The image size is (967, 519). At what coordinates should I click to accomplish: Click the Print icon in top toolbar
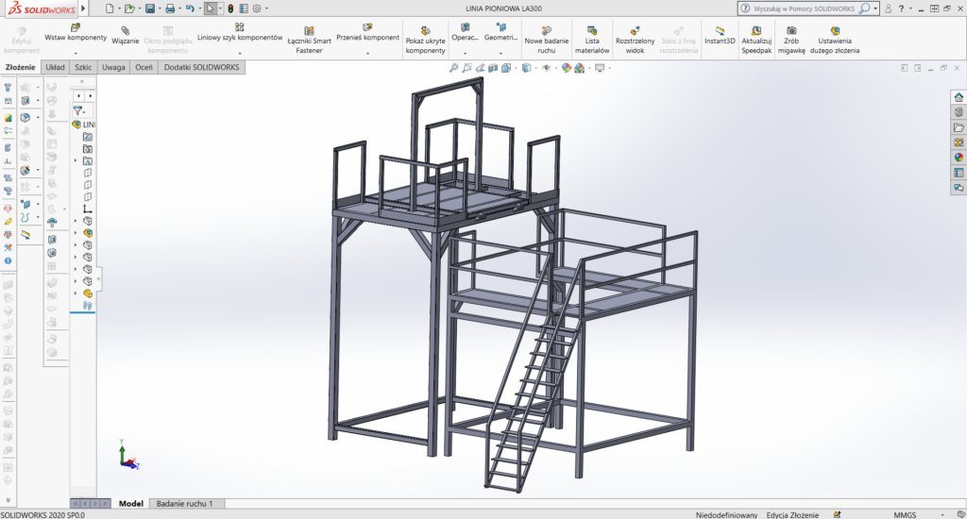pos(170,8)
